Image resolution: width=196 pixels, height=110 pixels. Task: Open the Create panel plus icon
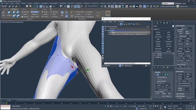(x=154, y=23)
